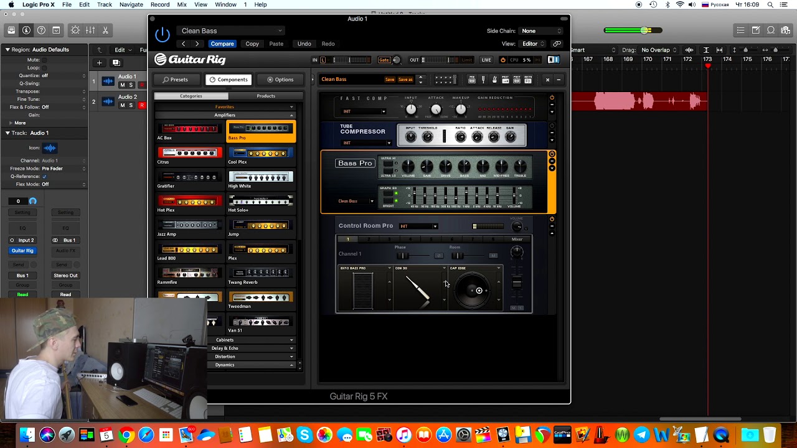Click the Audio 1 track waveform icon
Viewport: 797px width, 448px height.
(108, 81)
